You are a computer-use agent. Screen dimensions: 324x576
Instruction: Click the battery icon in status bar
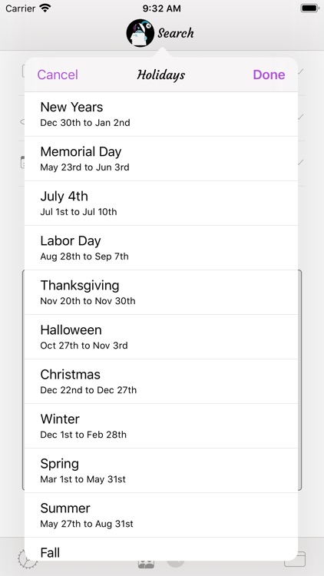pyautogui.click(x=309, y=8)
